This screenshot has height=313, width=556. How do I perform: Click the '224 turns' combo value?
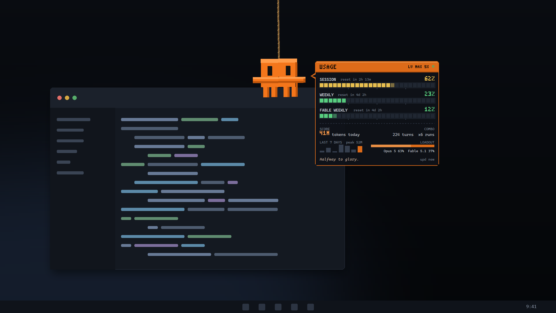(x=403, y=135)
